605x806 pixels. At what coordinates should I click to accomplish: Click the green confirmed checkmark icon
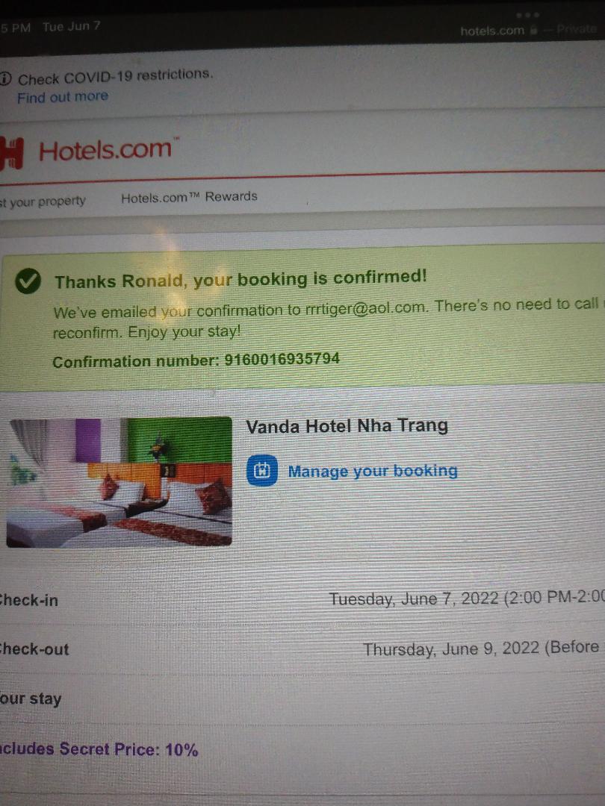coord(28,281)
